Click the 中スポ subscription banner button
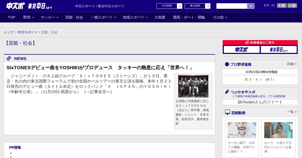This screenshot has width=302, height=158. (242, 49)
